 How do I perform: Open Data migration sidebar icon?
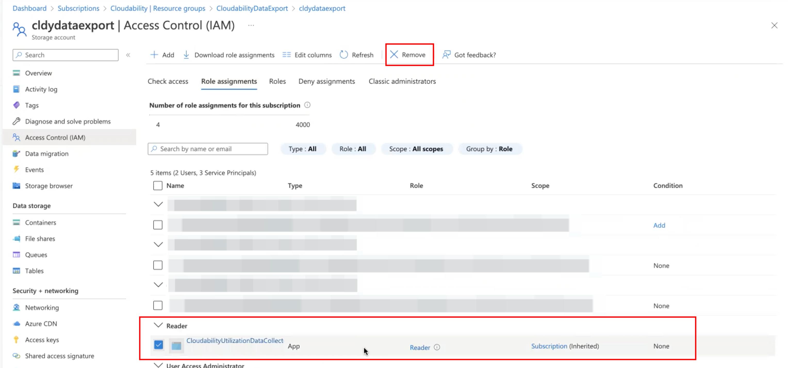click(17, 154)
